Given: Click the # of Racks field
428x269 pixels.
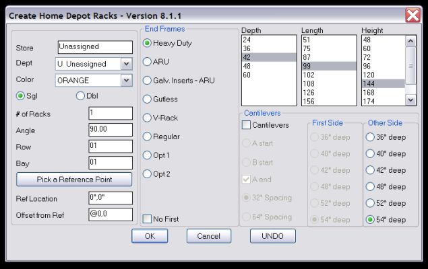Looking at the screenshot, I should click(x=111, y=113).
